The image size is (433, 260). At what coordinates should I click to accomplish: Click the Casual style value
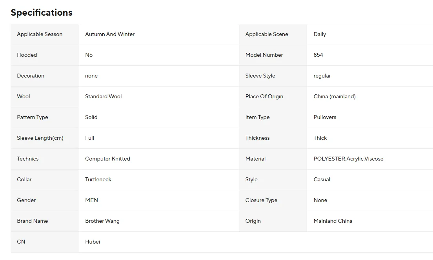(x=322, y=180)
